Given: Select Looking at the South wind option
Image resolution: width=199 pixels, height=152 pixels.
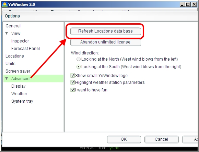Looking at the screenshot, I should pyautogui.click(x=79, y=67).
